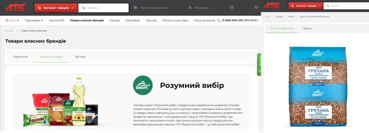Screen dimensions: 369x133
Task: Open the Мій кабінет link
Action: pyautogui.click(x=202, y=8)
